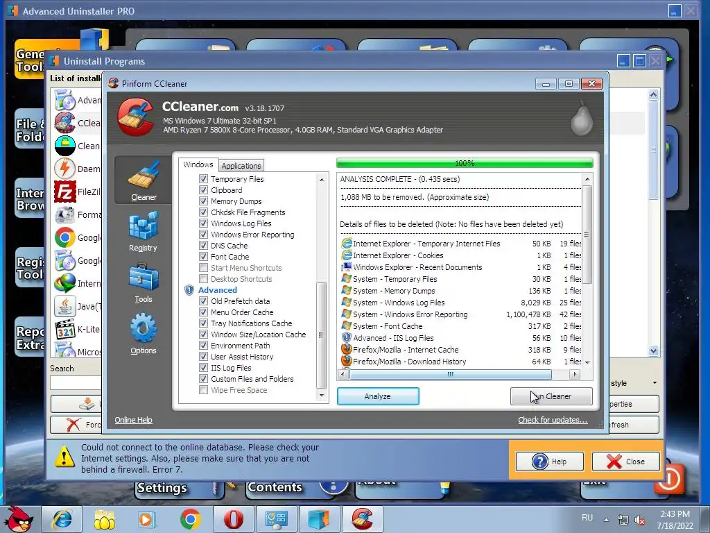Toggle Old Prefetch data checkbox
This screenshot has height=533, width=710.
[x=203, y=301]
